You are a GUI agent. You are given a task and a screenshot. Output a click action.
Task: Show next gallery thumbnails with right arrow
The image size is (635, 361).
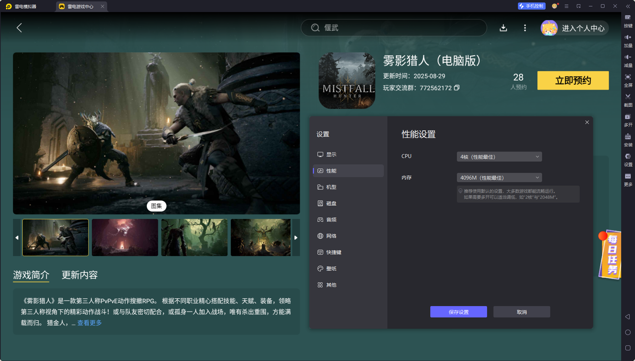296,237
